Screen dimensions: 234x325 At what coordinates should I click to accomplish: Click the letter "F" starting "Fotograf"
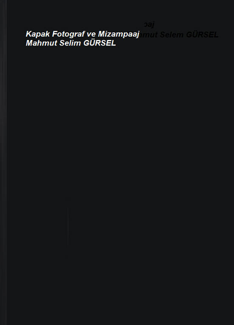[x=55, y=34]
